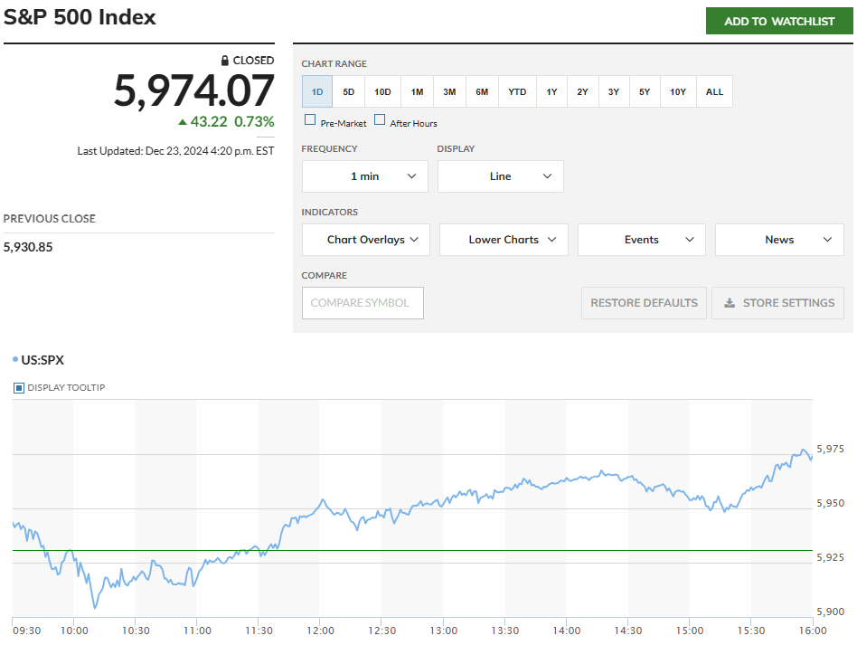Select the 5D chart range
Image resolution: width=857 pixels, height=645 pixels.
click(x=349, y=91)
